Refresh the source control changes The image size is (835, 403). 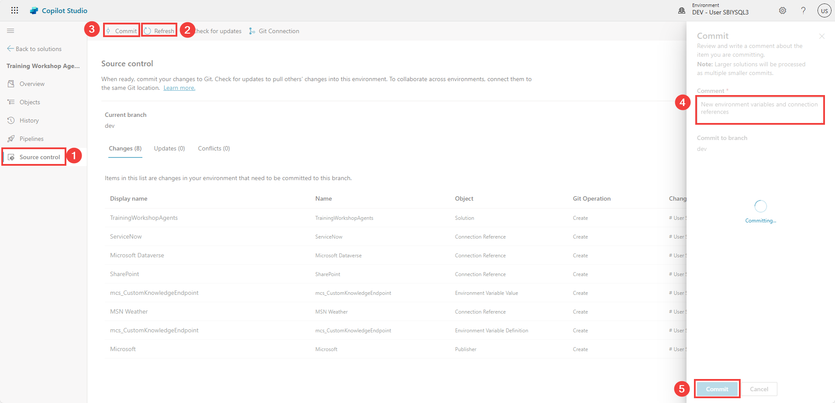click(159, 31)
